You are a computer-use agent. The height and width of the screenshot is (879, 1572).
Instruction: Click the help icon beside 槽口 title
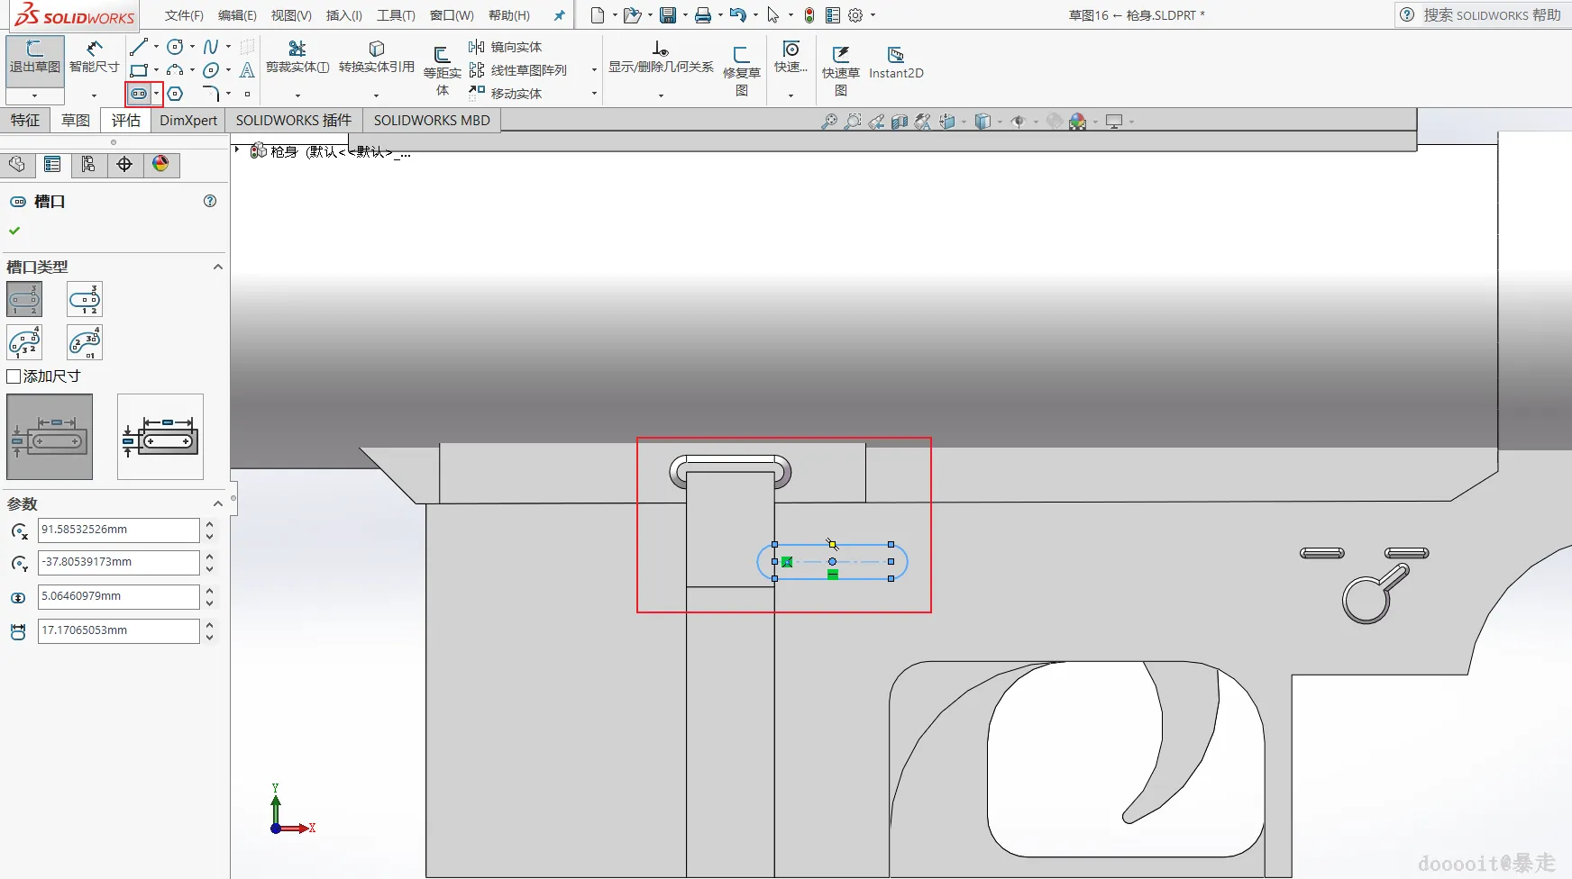click(x=210, y=201)
